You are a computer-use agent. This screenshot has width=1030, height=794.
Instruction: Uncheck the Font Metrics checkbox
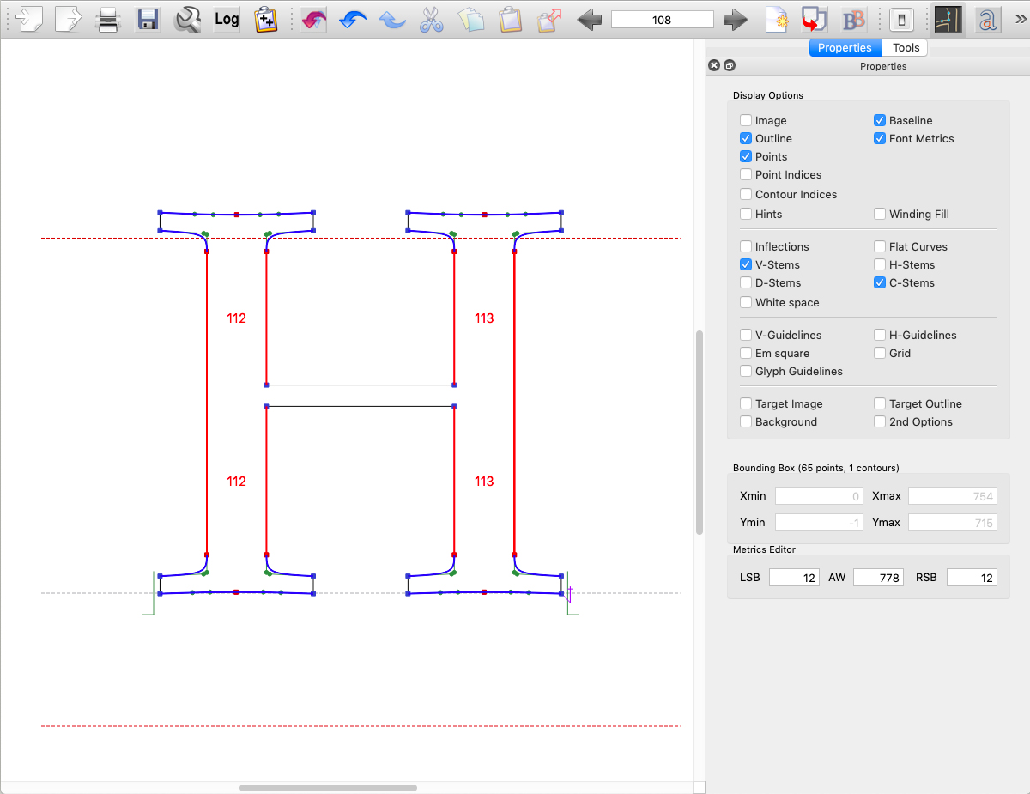coord(880,139)
